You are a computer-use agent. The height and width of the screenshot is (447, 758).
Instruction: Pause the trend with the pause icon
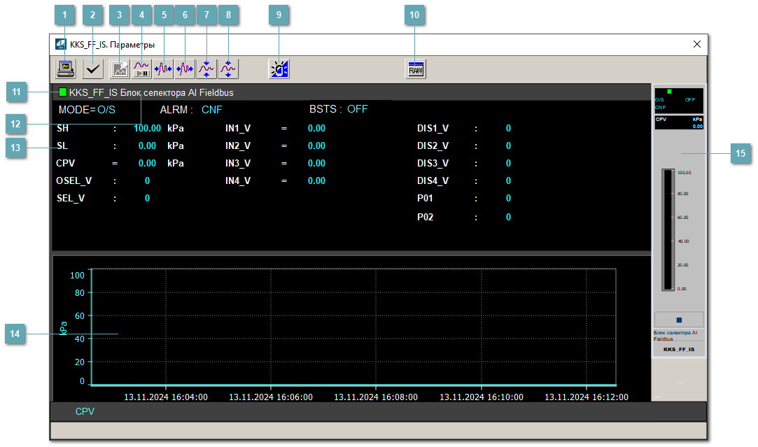pyautogui.click(x=141, y=69)
